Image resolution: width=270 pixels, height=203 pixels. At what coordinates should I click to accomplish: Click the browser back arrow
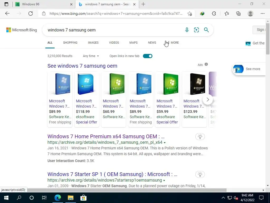click(7, 13)
